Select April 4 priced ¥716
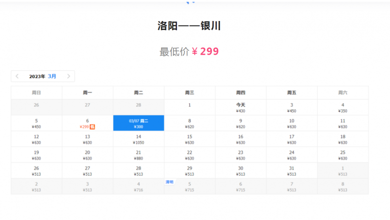390x220 pixels. click(139, 186)
